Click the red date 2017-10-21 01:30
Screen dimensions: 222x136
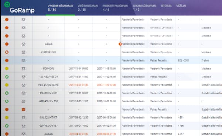(78, 85)
